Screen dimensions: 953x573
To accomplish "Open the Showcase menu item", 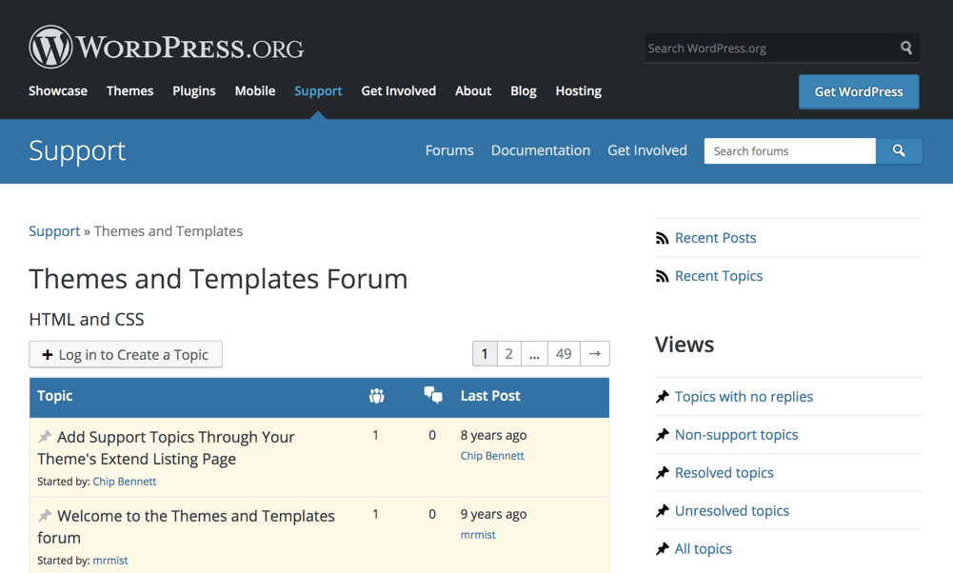I will [58, 91].
